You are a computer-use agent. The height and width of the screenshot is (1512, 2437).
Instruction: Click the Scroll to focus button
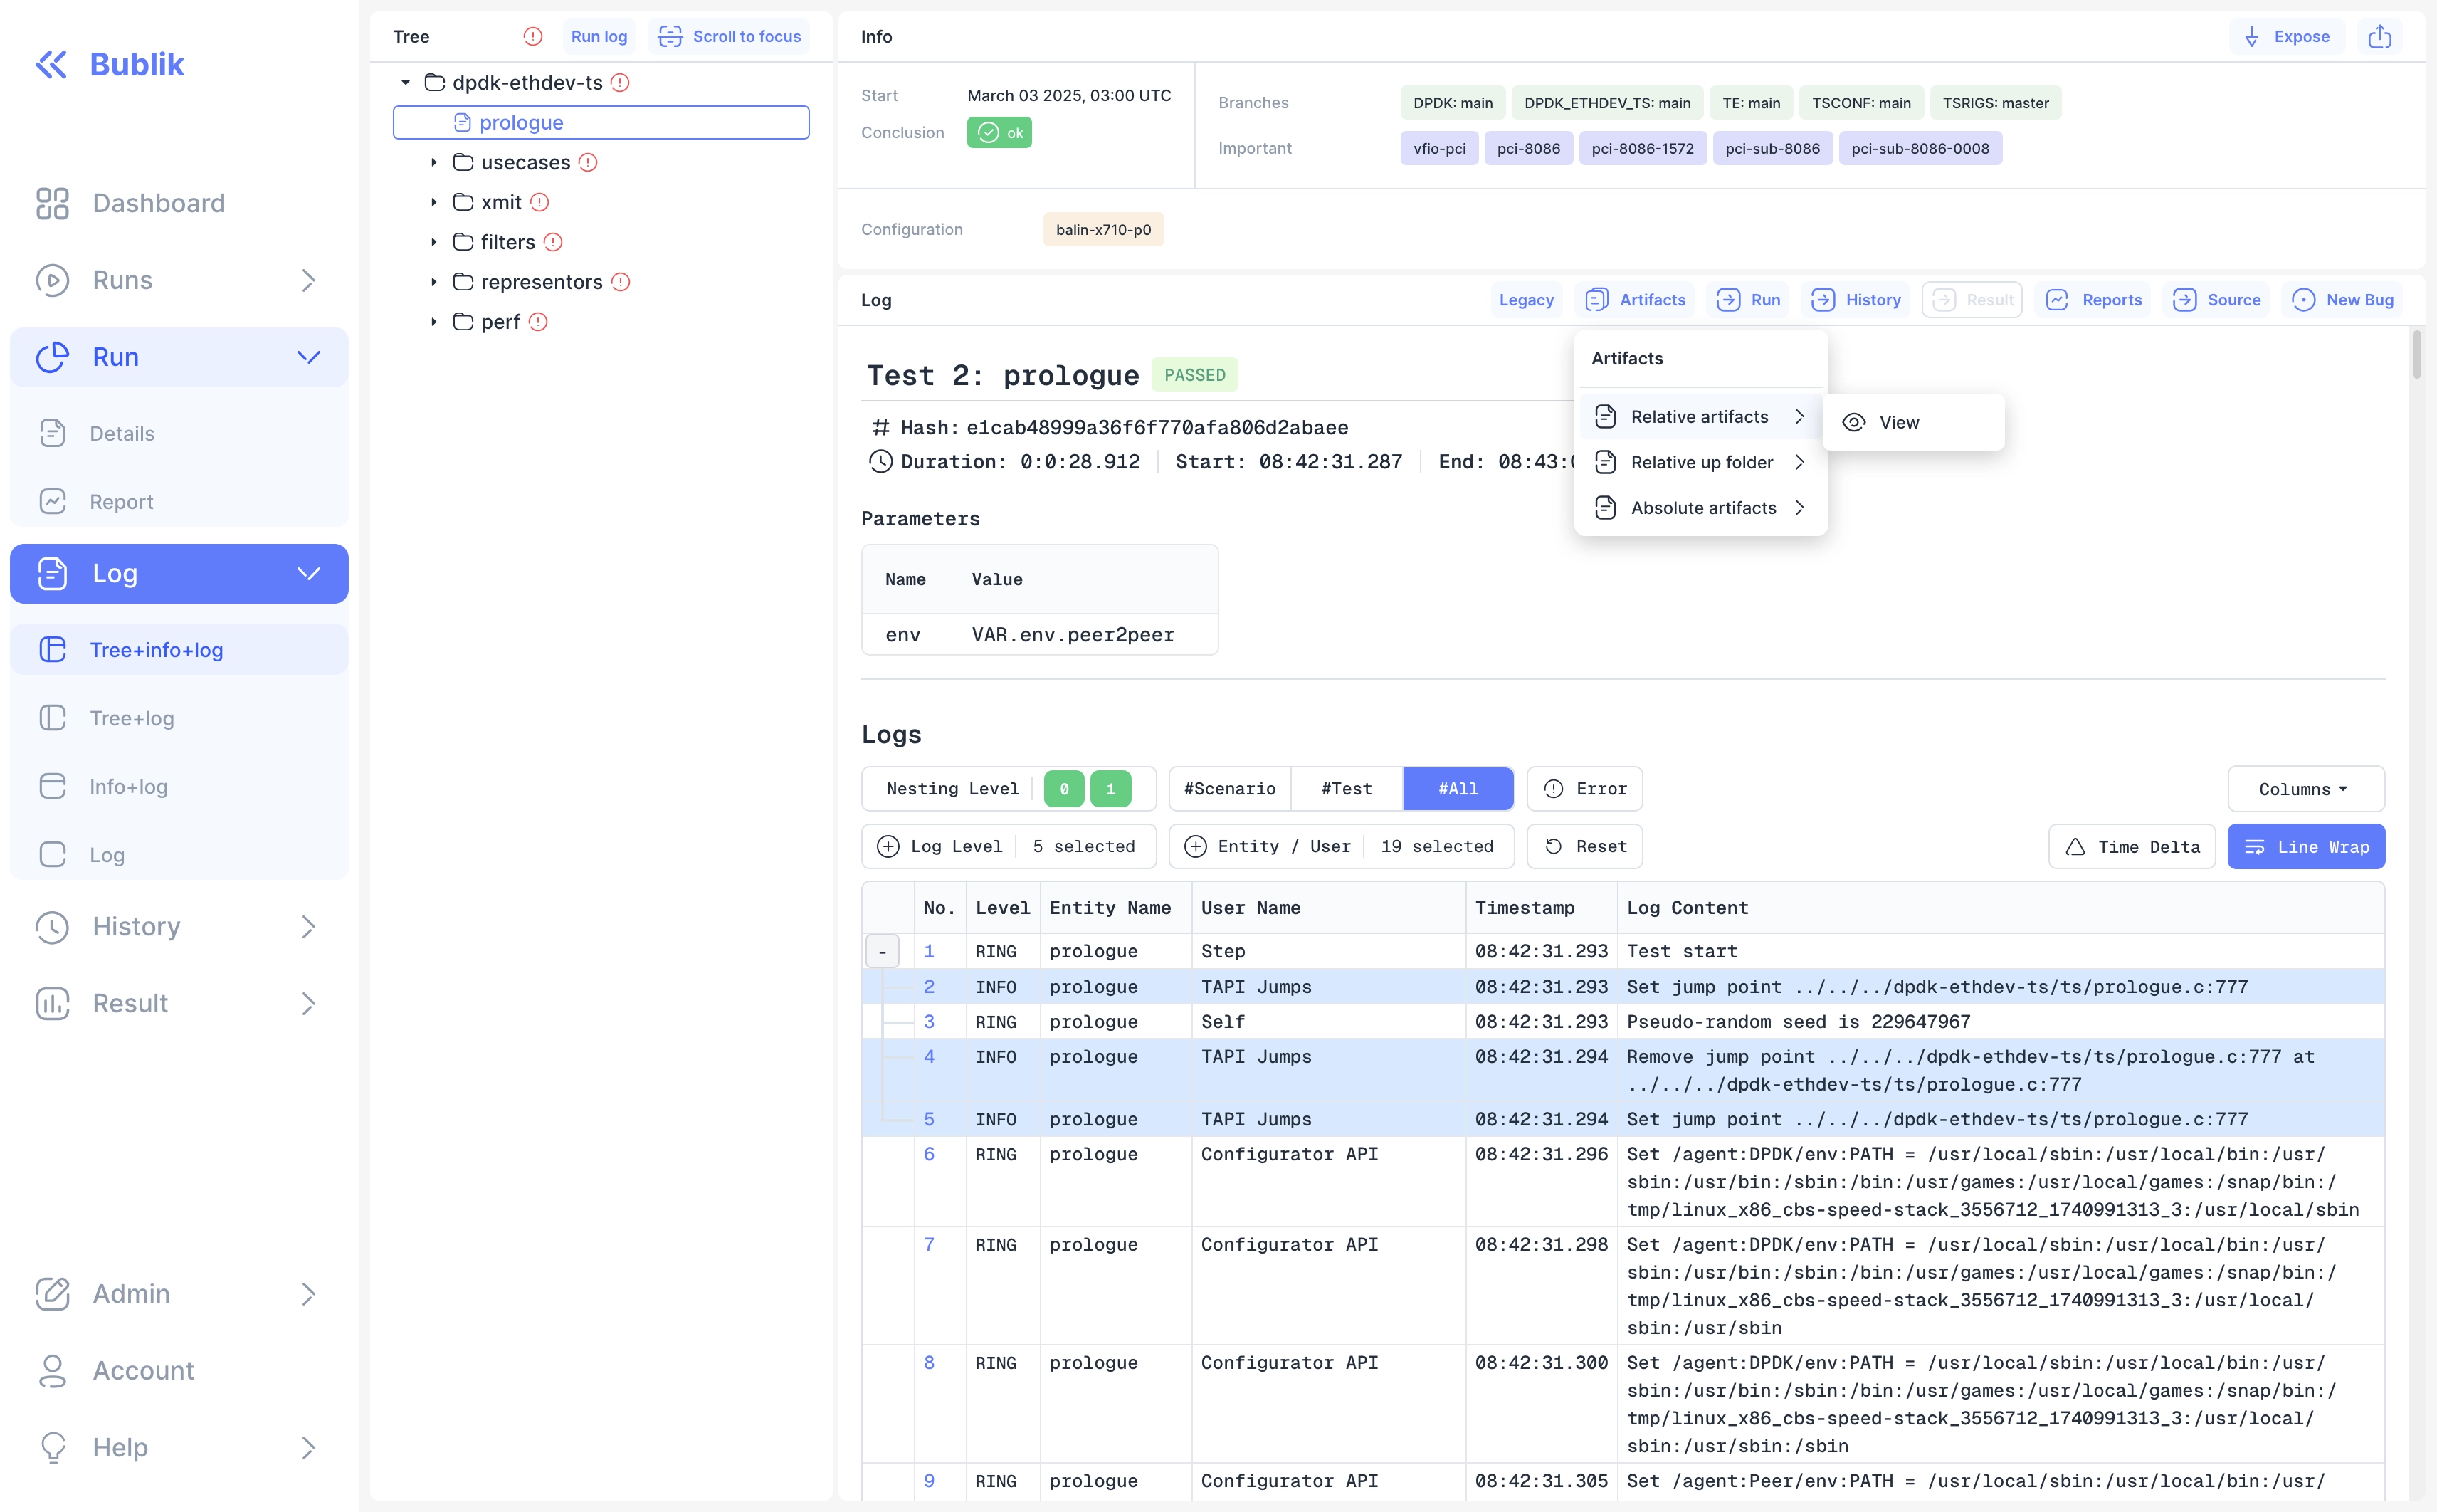(729, 37)
